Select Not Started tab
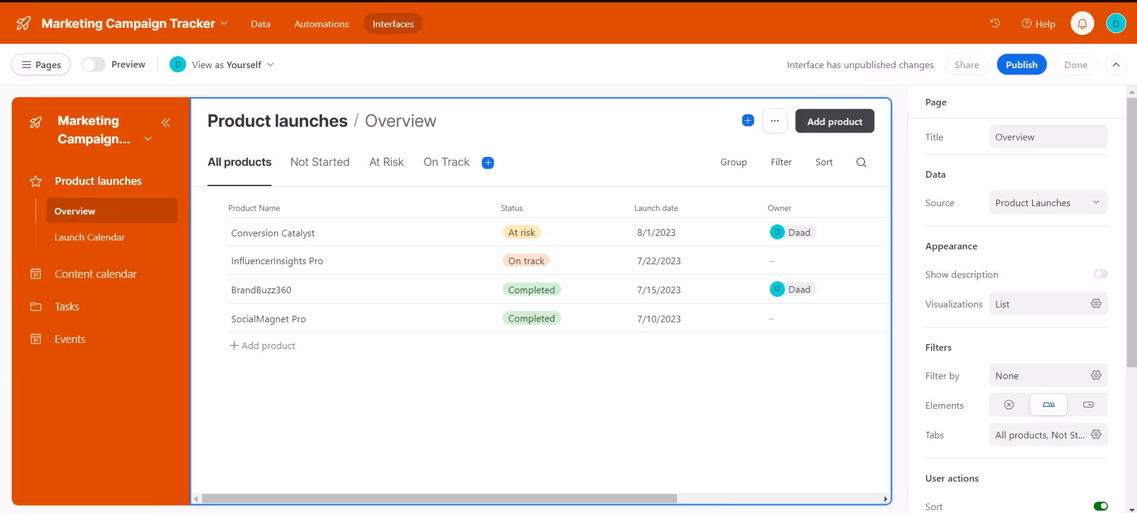Viewport: 1137px width, 513px height. (320, 162)
